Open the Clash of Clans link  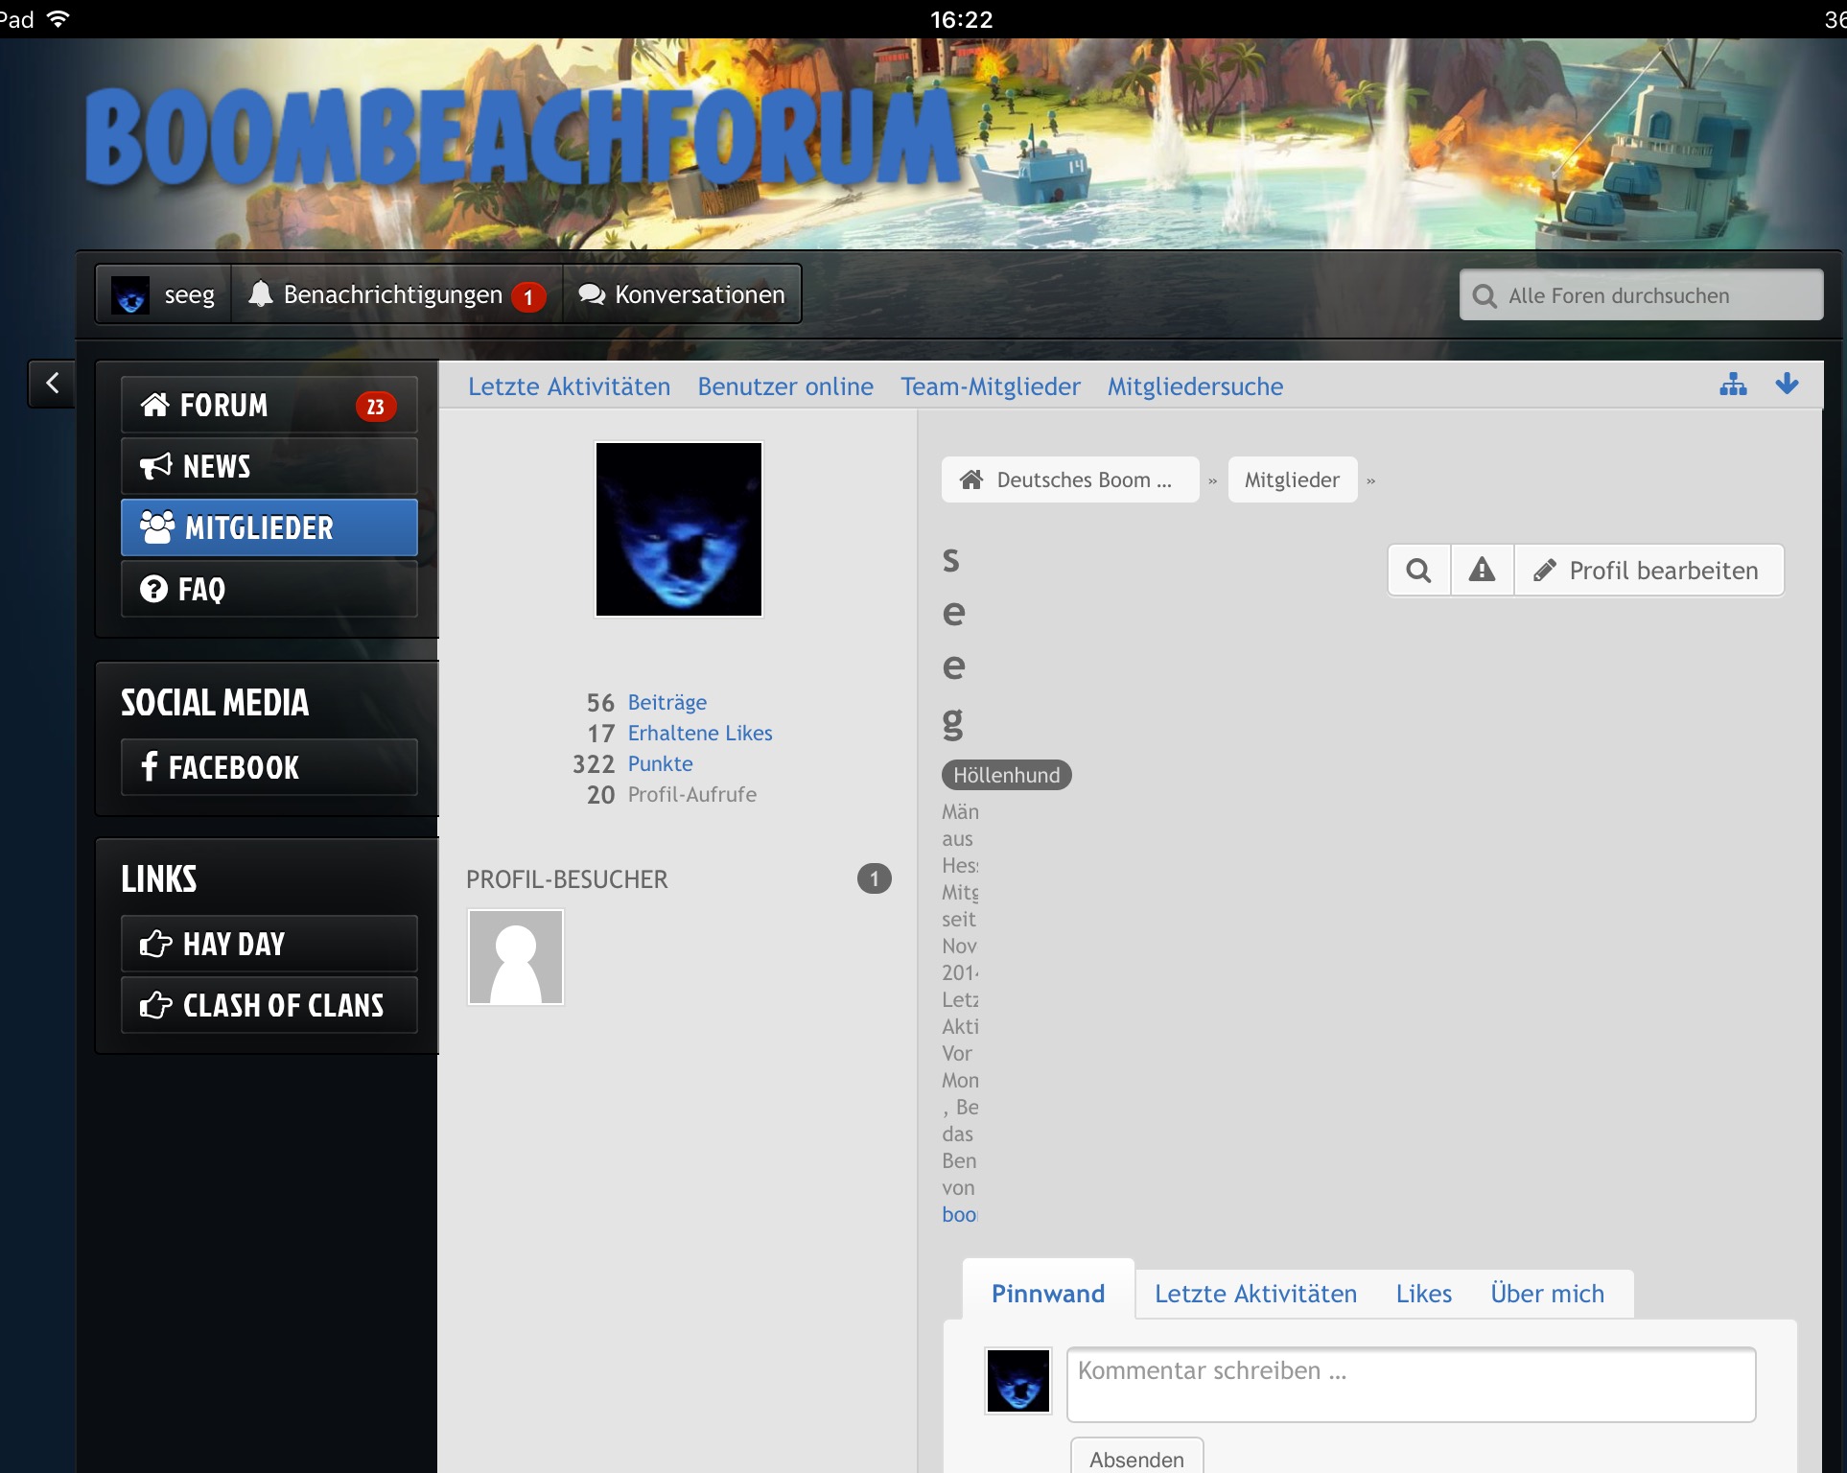click(269, 1005)
